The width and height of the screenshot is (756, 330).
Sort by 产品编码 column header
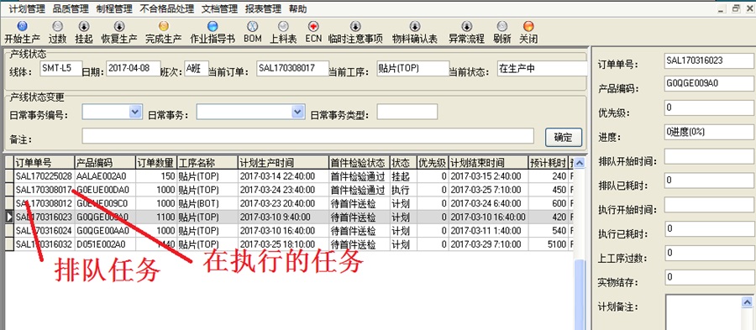click(x=105, y=162)
